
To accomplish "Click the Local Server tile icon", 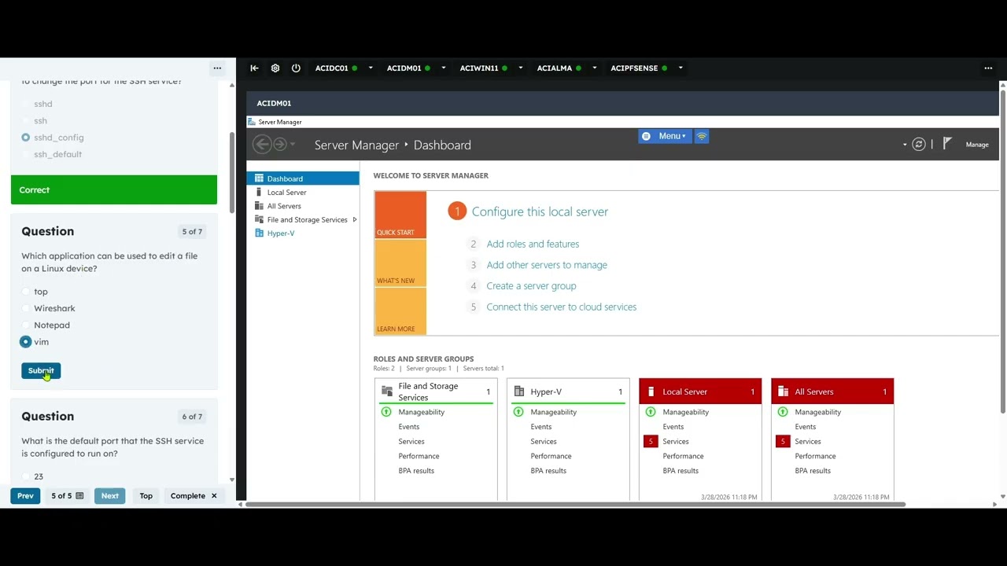I will (x=651, y=391).
